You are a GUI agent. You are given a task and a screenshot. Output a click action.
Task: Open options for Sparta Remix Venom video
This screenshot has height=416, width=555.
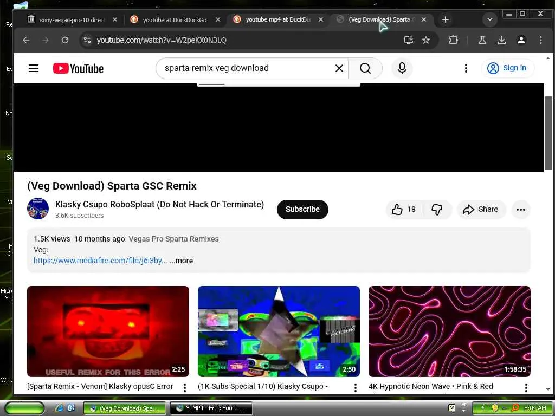point(185,388)
